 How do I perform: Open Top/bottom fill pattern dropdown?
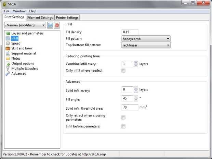point(146,45)
